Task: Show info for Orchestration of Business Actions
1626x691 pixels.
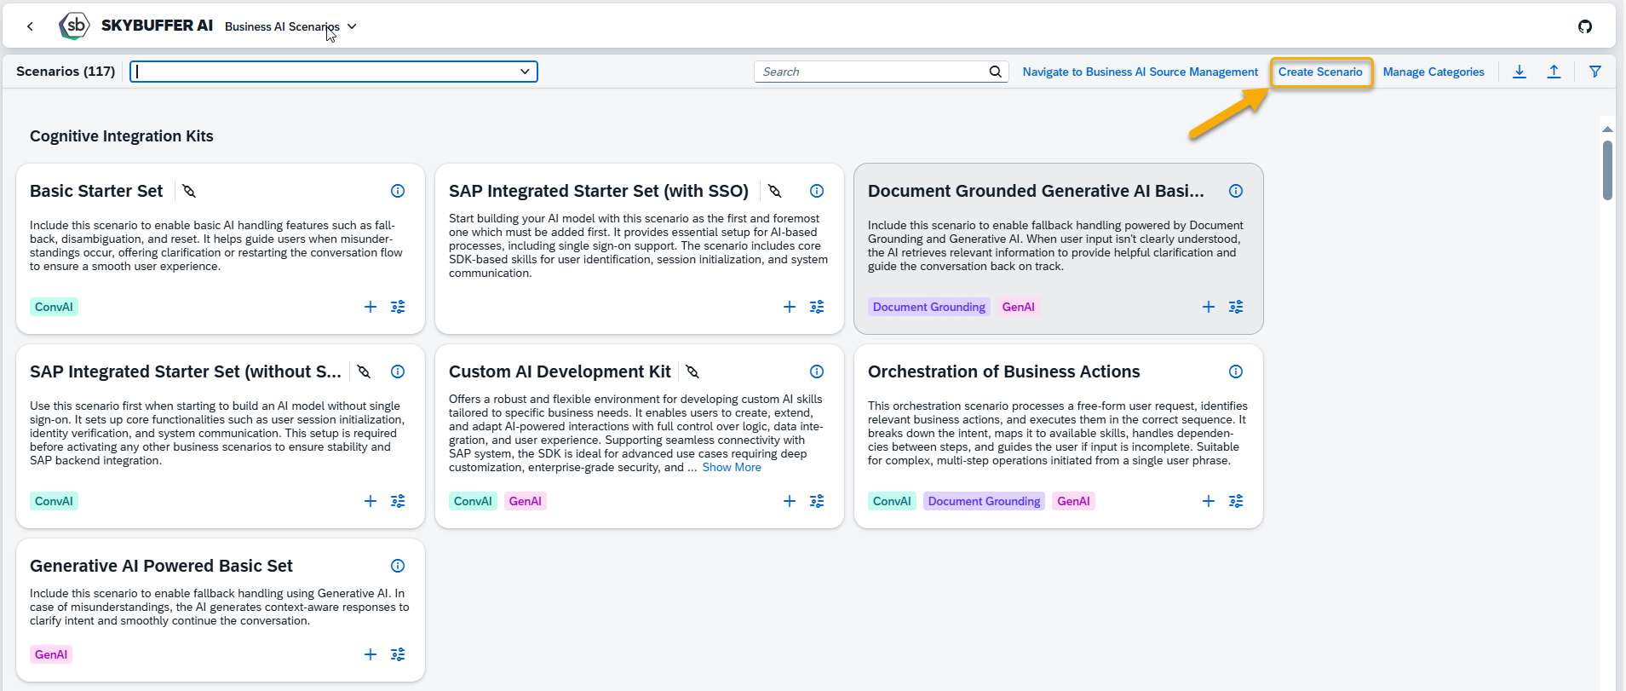Action: (1236, 371)
